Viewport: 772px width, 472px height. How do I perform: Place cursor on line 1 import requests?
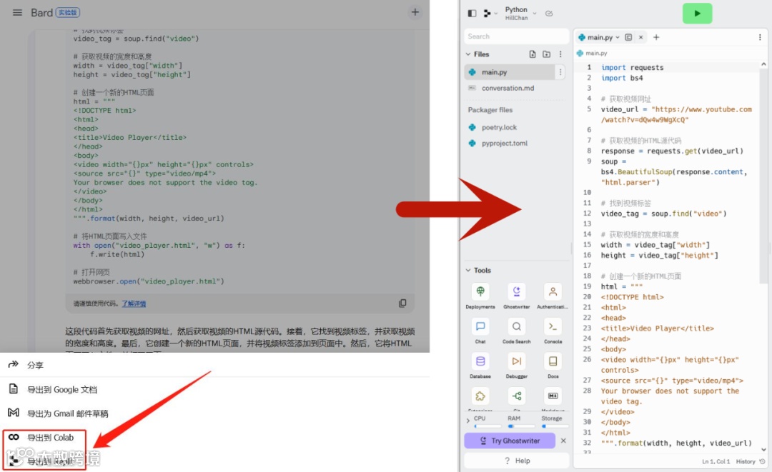(632, 68)
